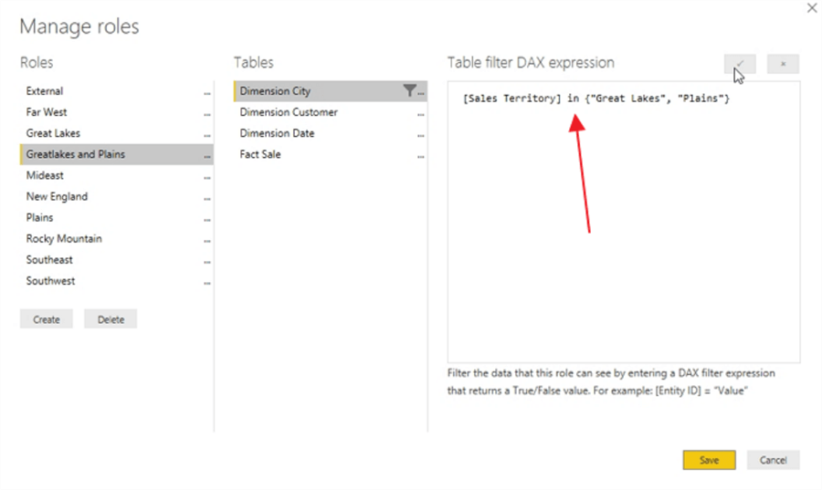The height and width of the screenshot is (490, 822).
Task: Open more options for Greatlakes and Plains role
Action: click(x=207, y=156)
